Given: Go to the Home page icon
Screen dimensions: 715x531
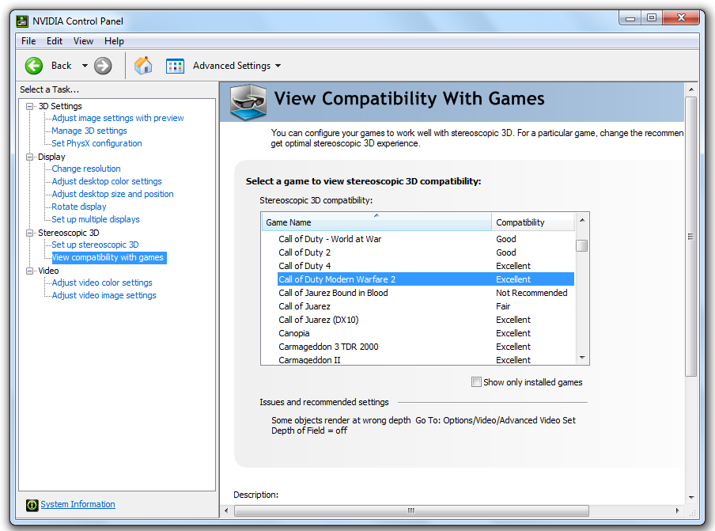Looking at the screenshot, I should (143, 65).
